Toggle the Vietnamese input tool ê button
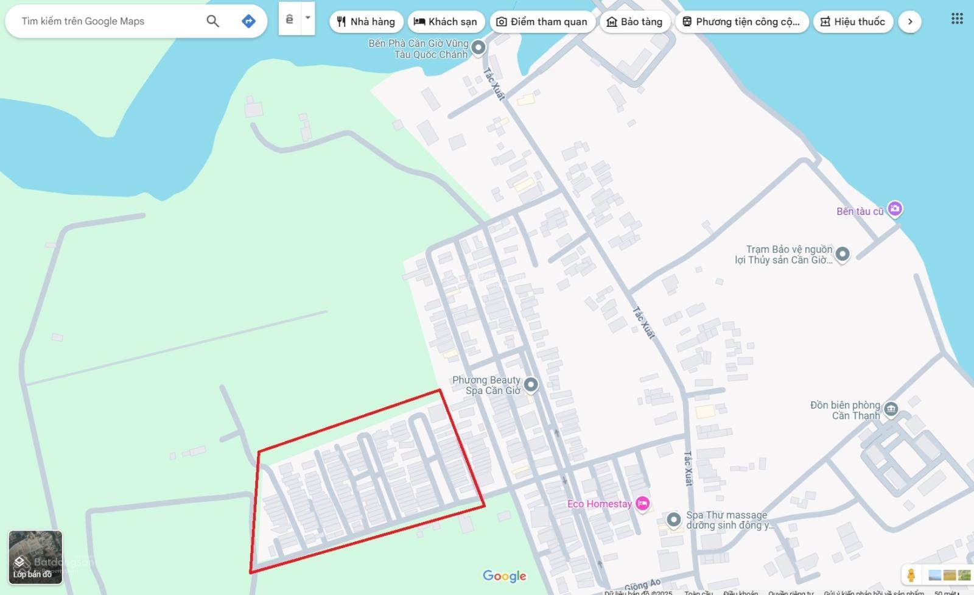Screen dimensions: 974x595 (290, 19)
